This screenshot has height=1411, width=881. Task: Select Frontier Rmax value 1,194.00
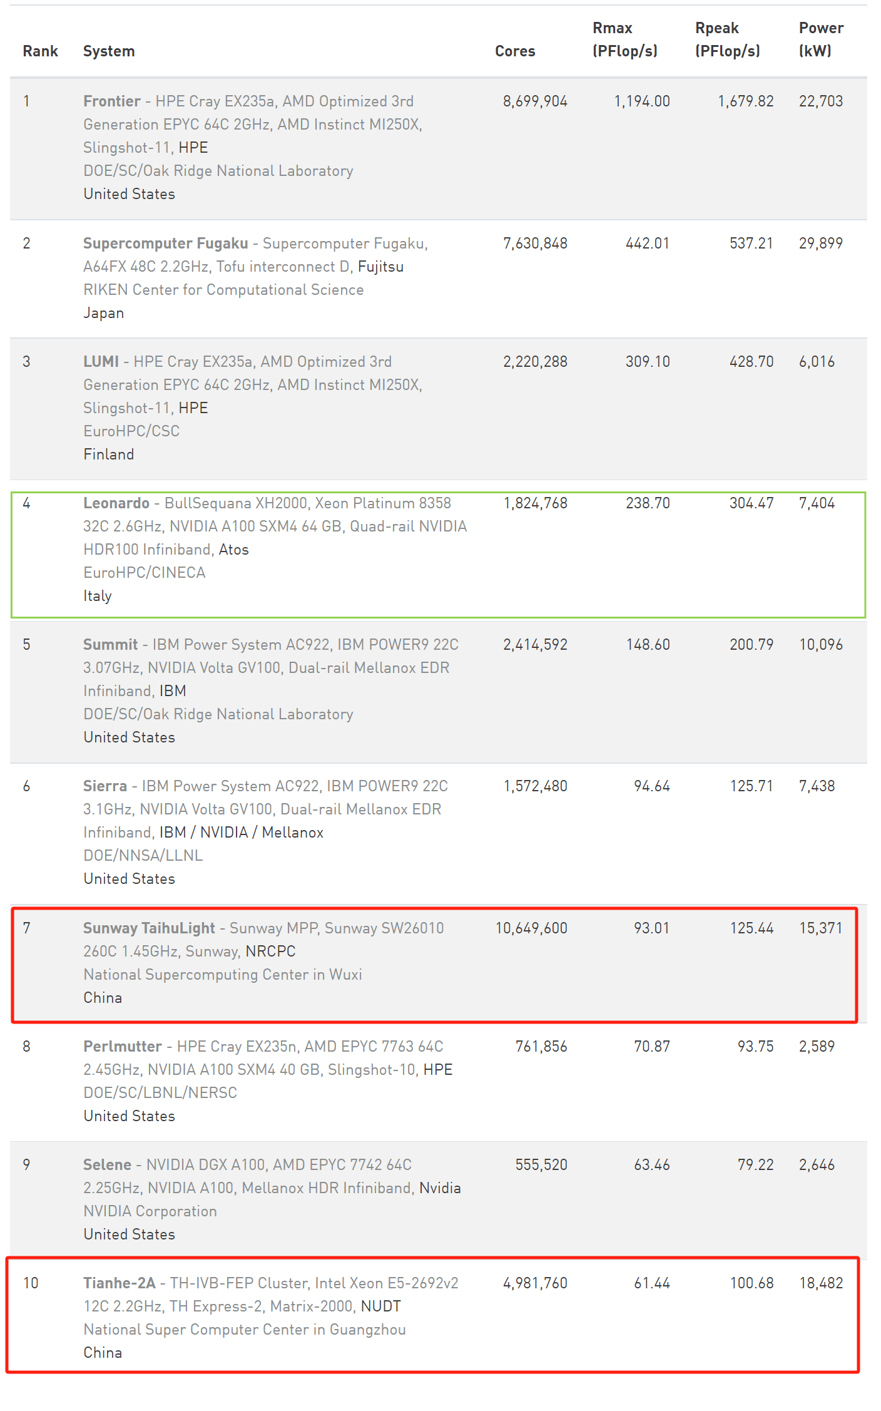click(642, 101)
